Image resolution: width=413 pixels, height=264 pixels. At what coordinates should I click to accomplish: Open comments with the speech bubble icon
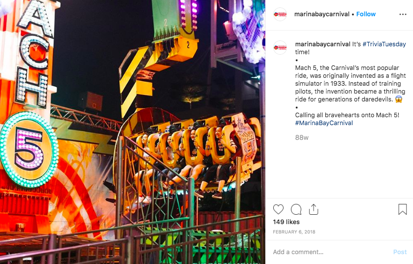pos(296,209)
